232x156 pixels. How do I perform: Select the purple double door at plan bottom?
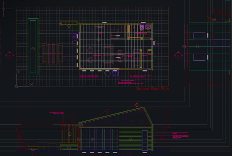(x=114, y=73)
